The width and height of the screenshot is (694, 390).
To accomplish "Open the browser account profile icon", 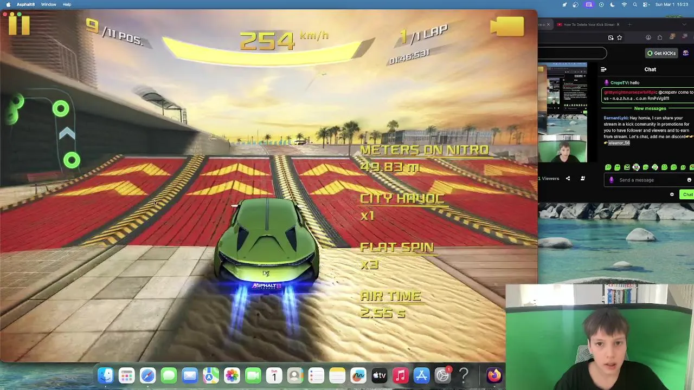I will [x=648, y=37].
